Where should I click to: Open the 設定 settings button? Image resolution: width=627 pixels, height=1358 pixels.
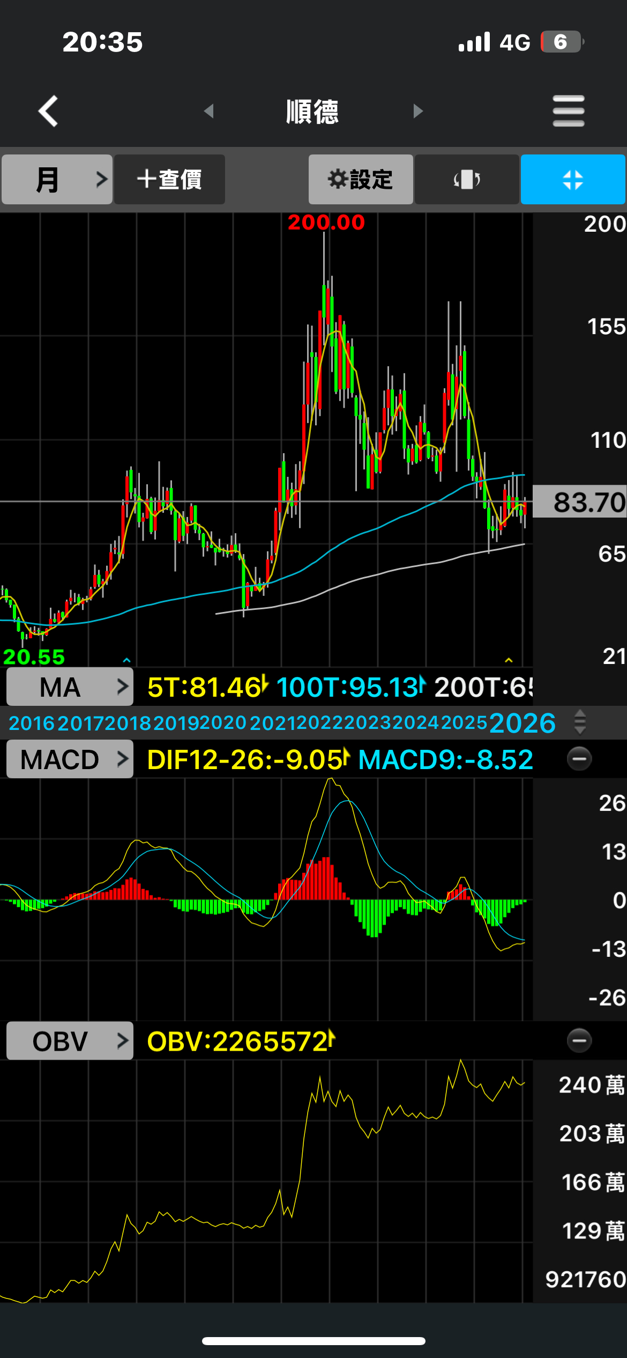pos(361,180)
